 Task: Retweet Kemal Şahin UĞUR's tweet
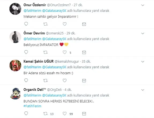45,81
